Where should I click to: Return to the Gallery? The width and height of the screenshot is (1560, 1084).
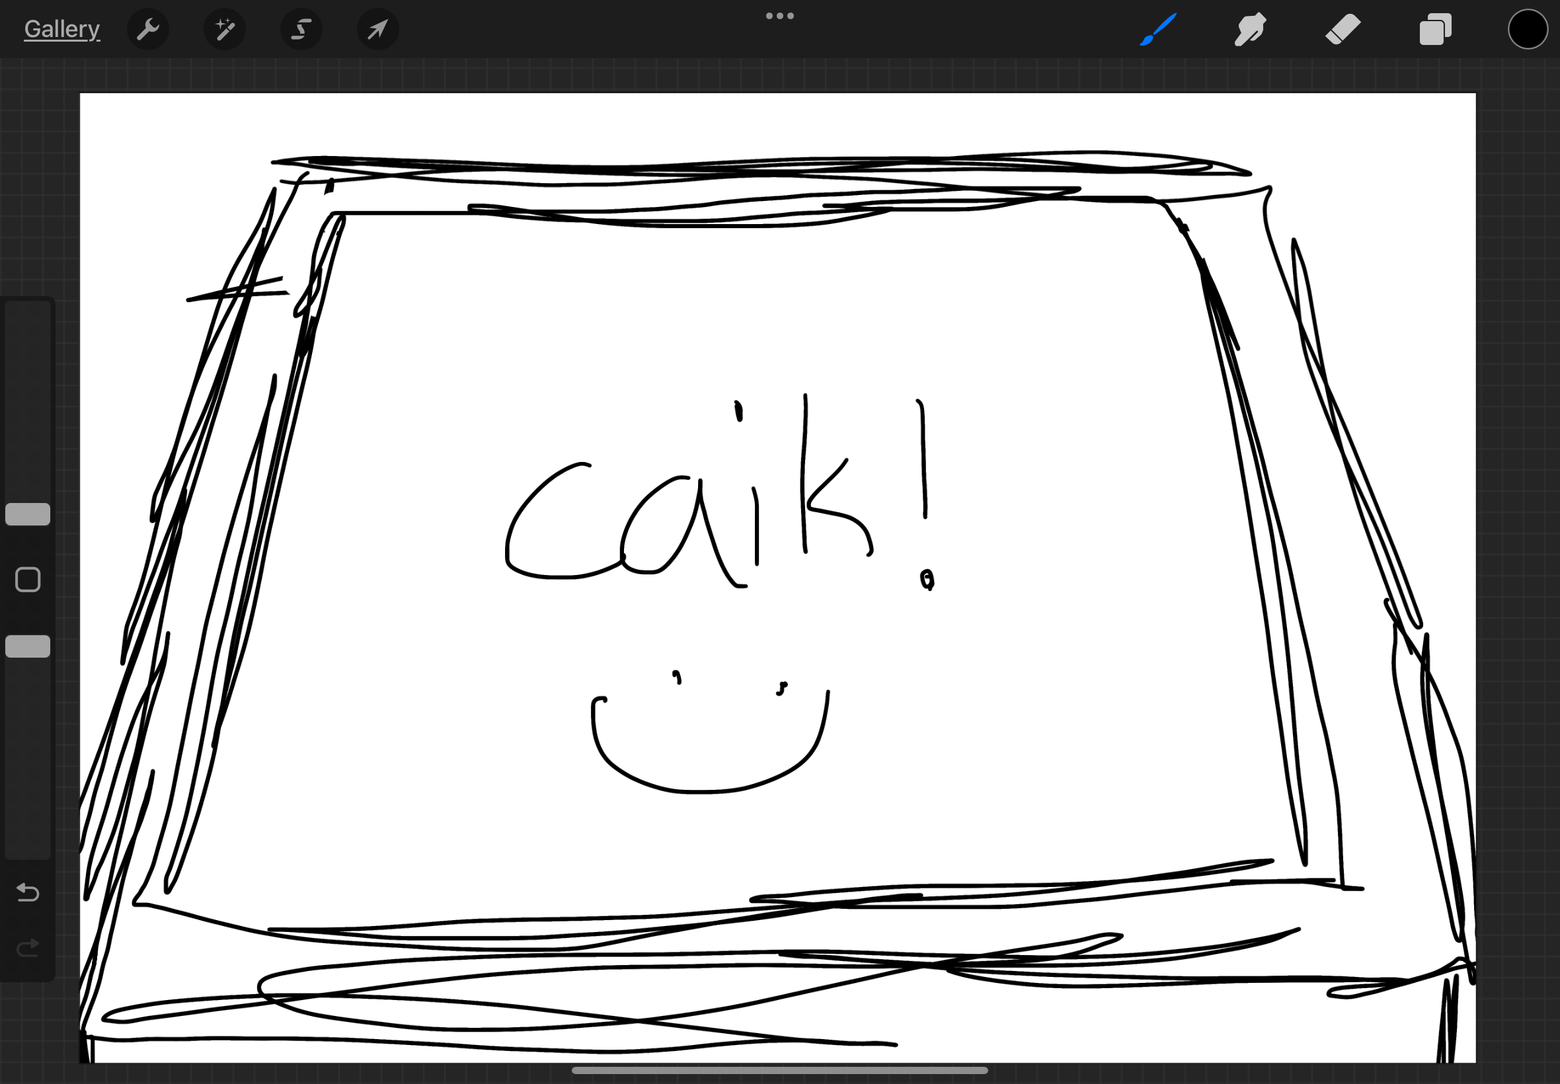point(61,29)
